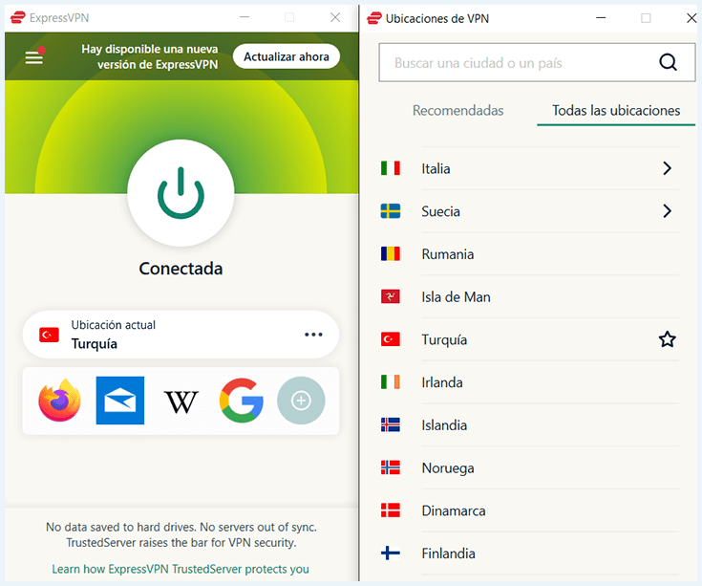Click the Conectada status text
This screenshot has width=702, height=586.
point(181,269)
